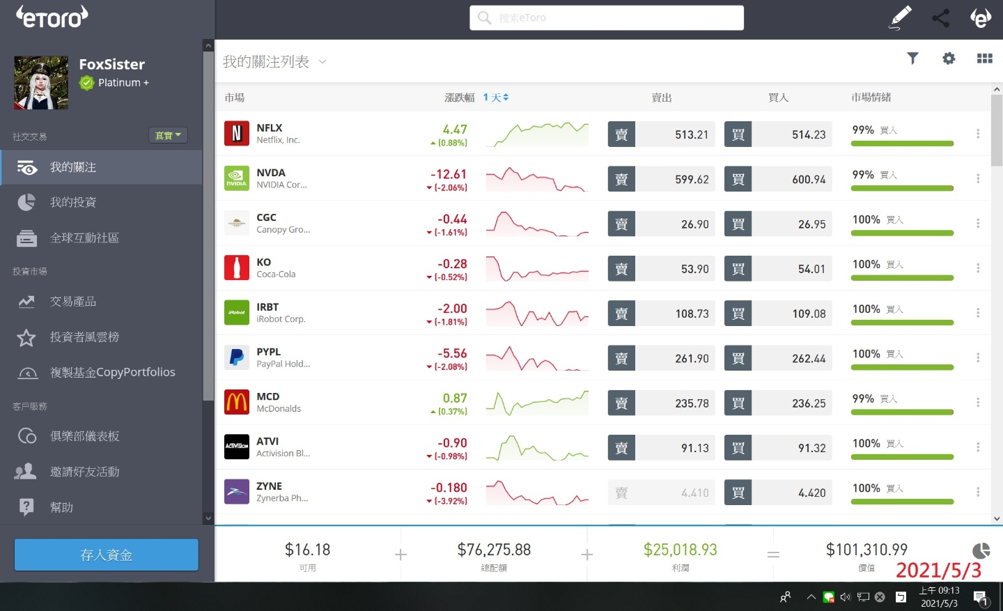Open 複製基金CopyPortfolios in sidebar
This screenshot has height=611, width=1003.
[x=102, y=373]
